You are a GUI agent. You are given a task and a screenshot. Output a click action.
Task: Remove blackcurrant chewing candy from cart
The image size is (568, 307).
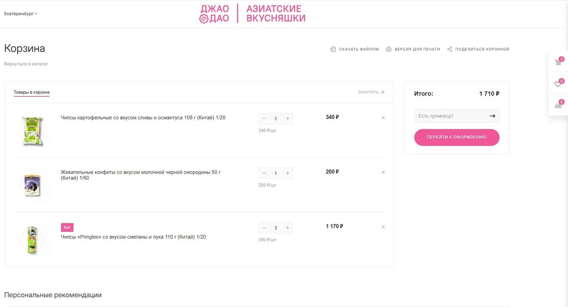(383, 173)
